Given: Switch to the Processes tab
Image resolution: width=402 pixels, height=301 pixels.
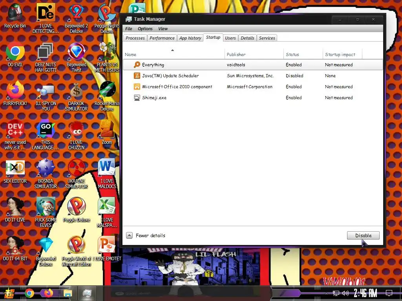Looking at the screenshot, I should pyautogui.click(x=135, y=38).
